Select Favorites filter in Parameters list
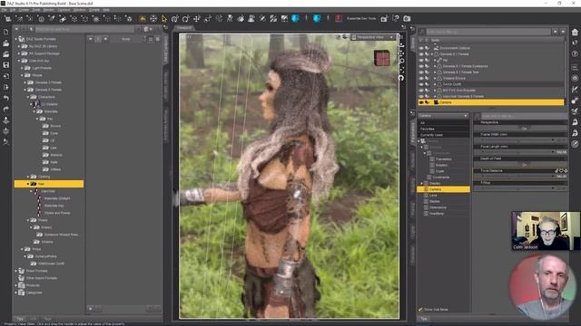 (x=443, y=129)
